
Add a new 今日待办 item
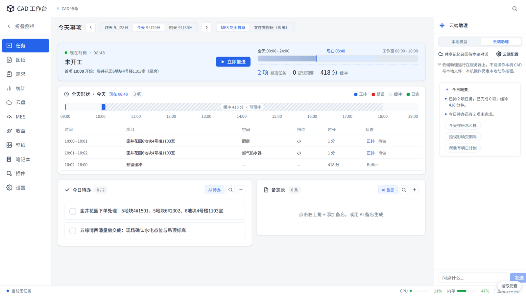[x=241, y=190]
